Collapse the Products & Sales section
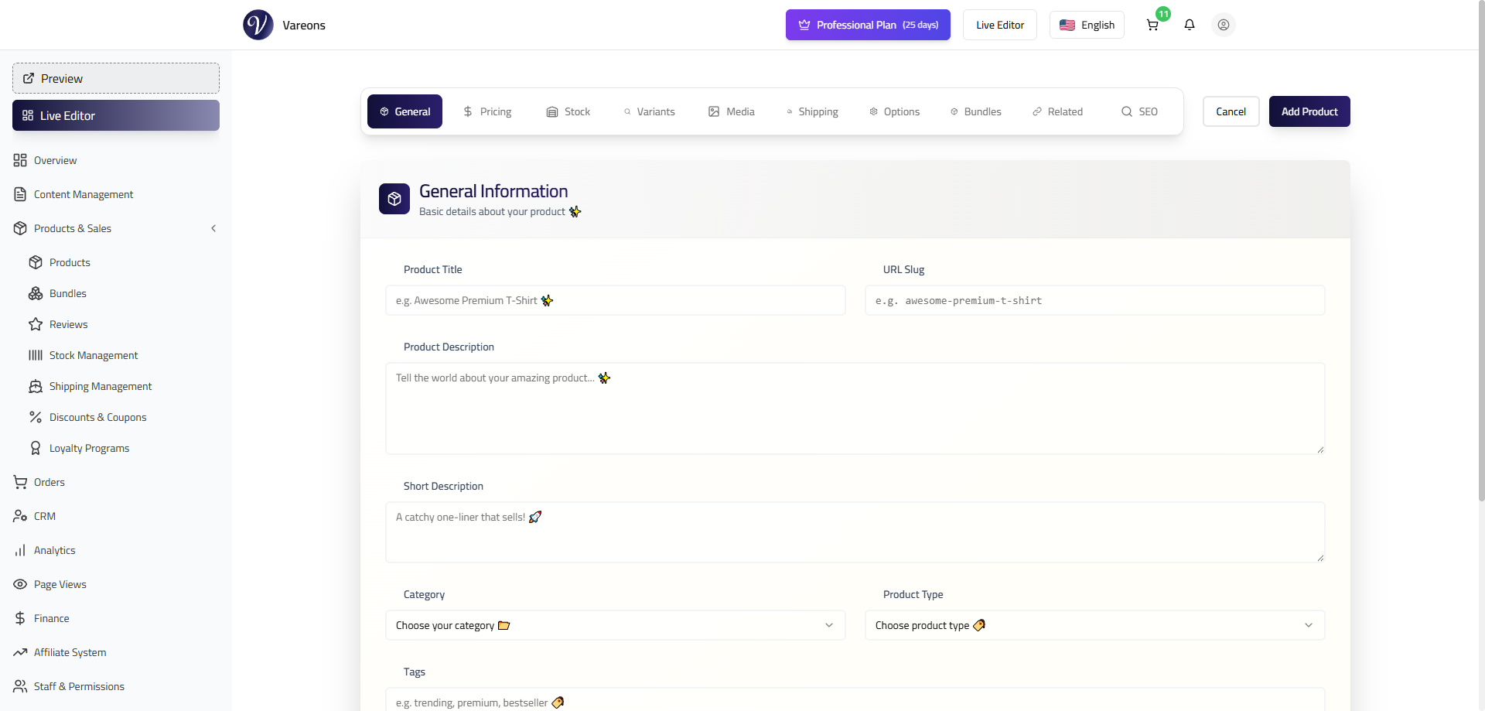1485x711 pixels. coord(213,228)
